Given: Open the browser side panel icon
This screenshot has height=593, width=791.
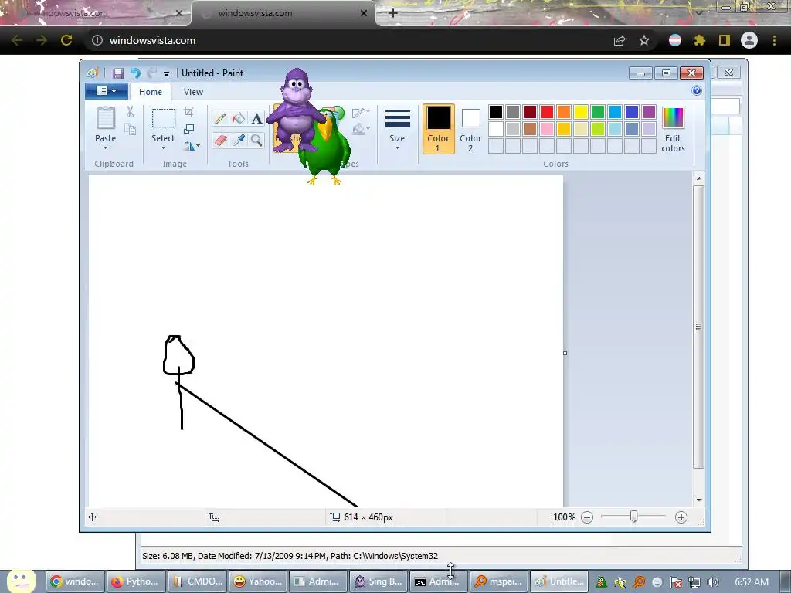Looking at the screenshot, I should click(724, 40).
